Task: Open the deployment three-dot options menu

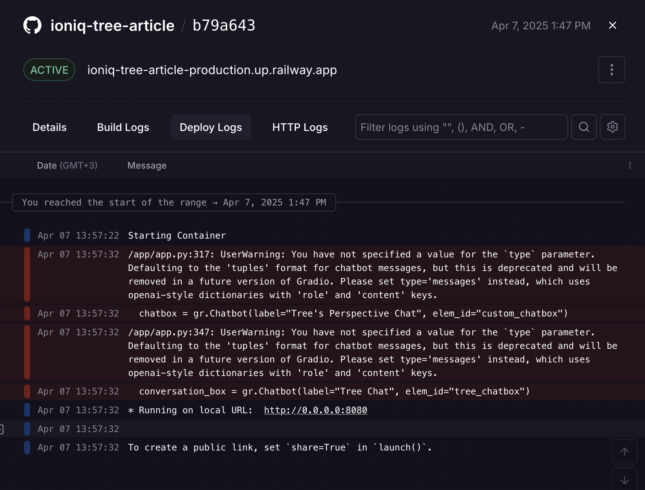Action: click(x=611, y=70)
